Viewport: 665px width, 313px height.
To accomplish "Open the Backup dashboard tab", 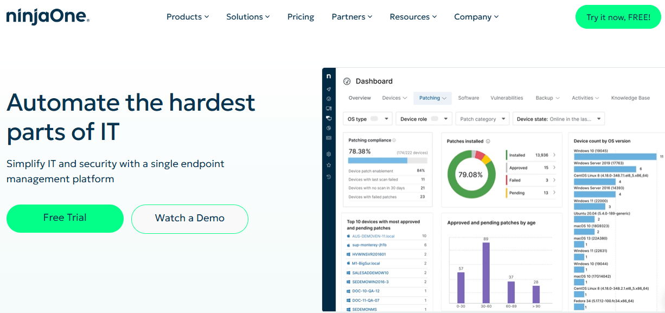I will click(x=547, y=98).
